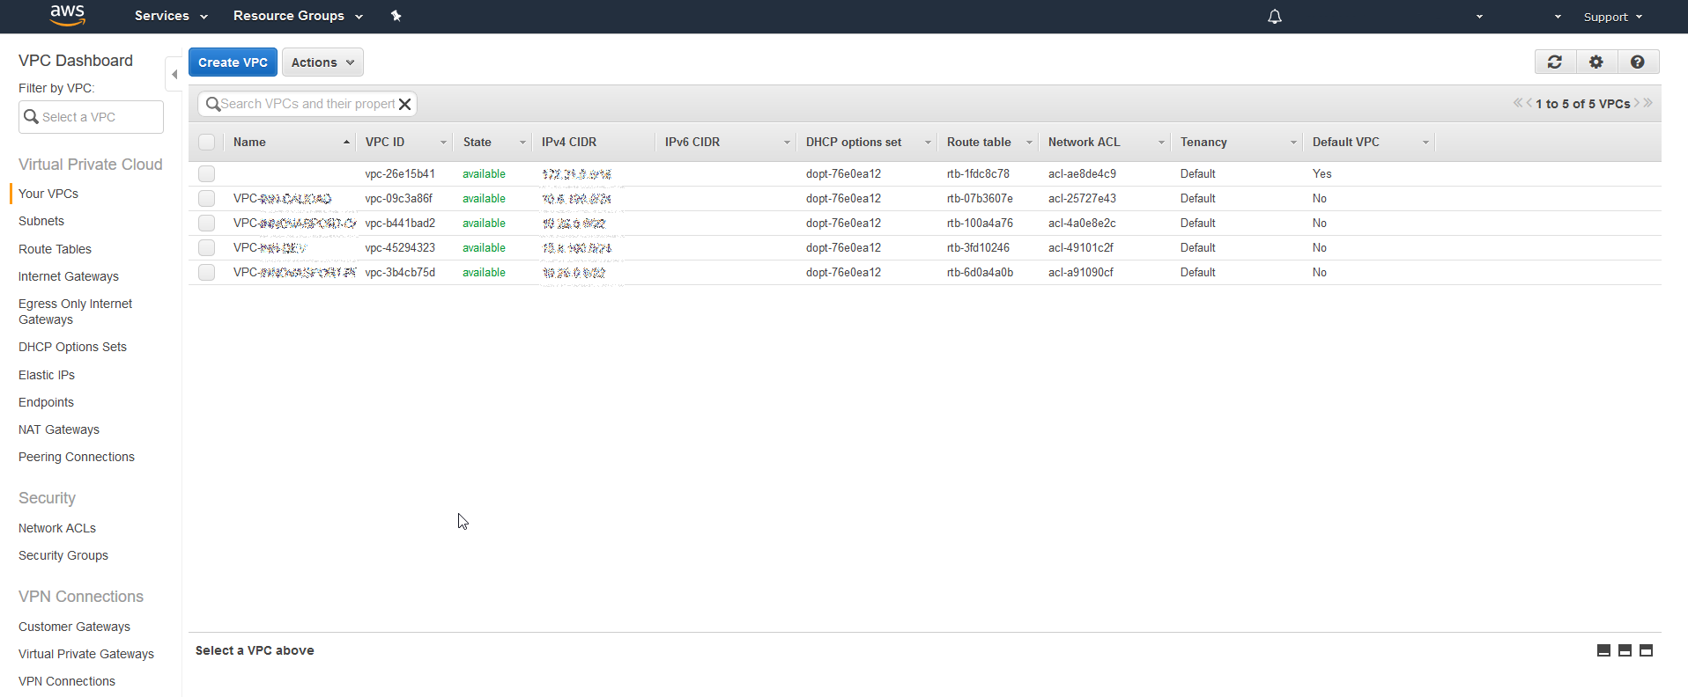Select checkbox for vpc-45294323 row

(207, 248)
